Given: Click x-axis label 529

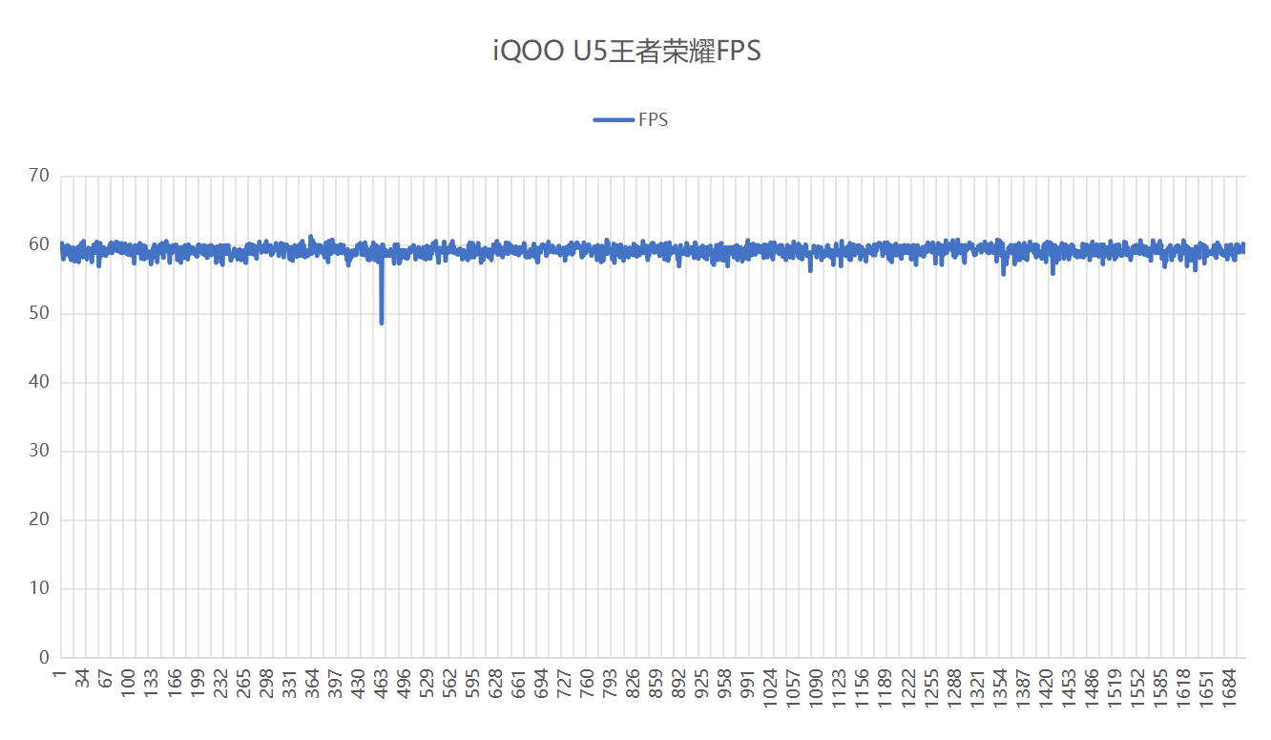Looking at the screenshot, I should click(428, 684).
